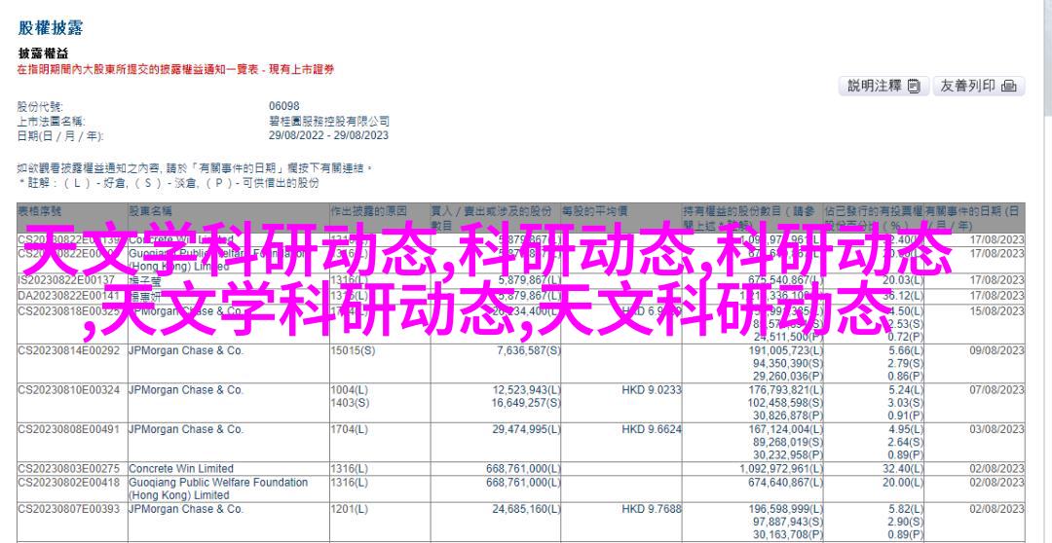Select holding 176,793,821(L)
This screenshot has height=543, width=1052.
(786, 390)
